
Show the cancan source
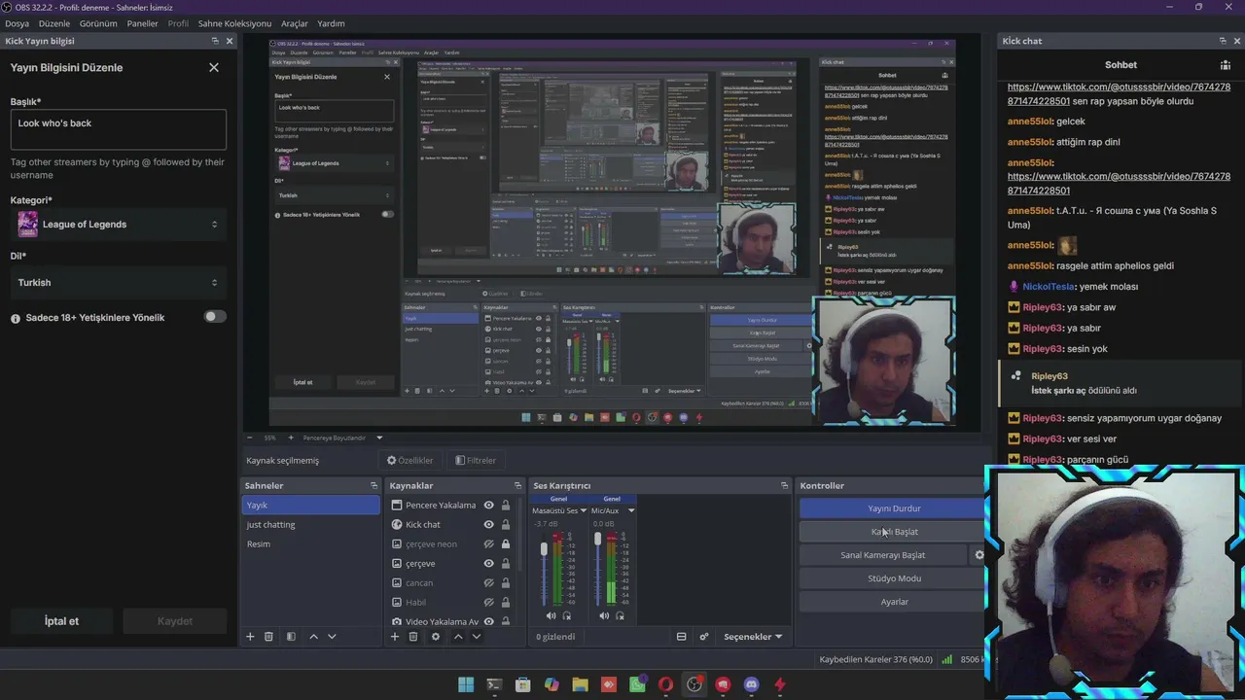click(x=489, y=582)
